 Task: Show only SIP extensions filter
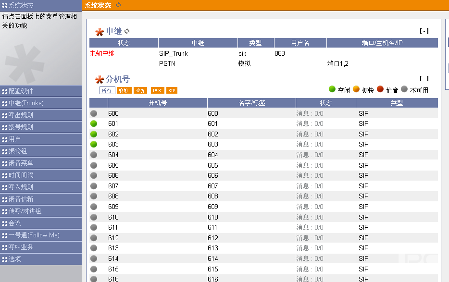point(172,90)
